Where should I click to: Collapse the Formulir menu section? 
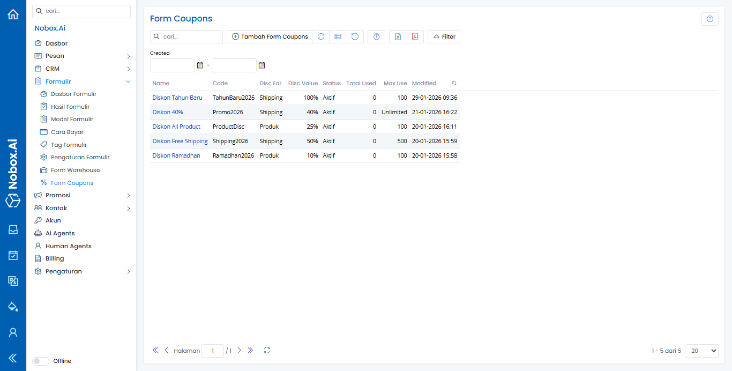128,81
